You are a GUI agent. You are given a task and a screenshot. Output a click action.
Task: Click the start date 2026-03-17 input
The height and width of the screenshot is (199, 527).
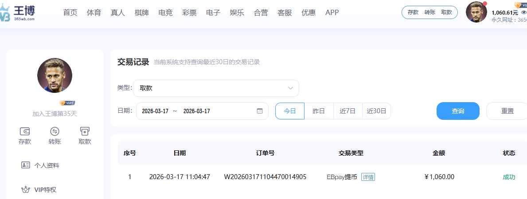(155, 111)
